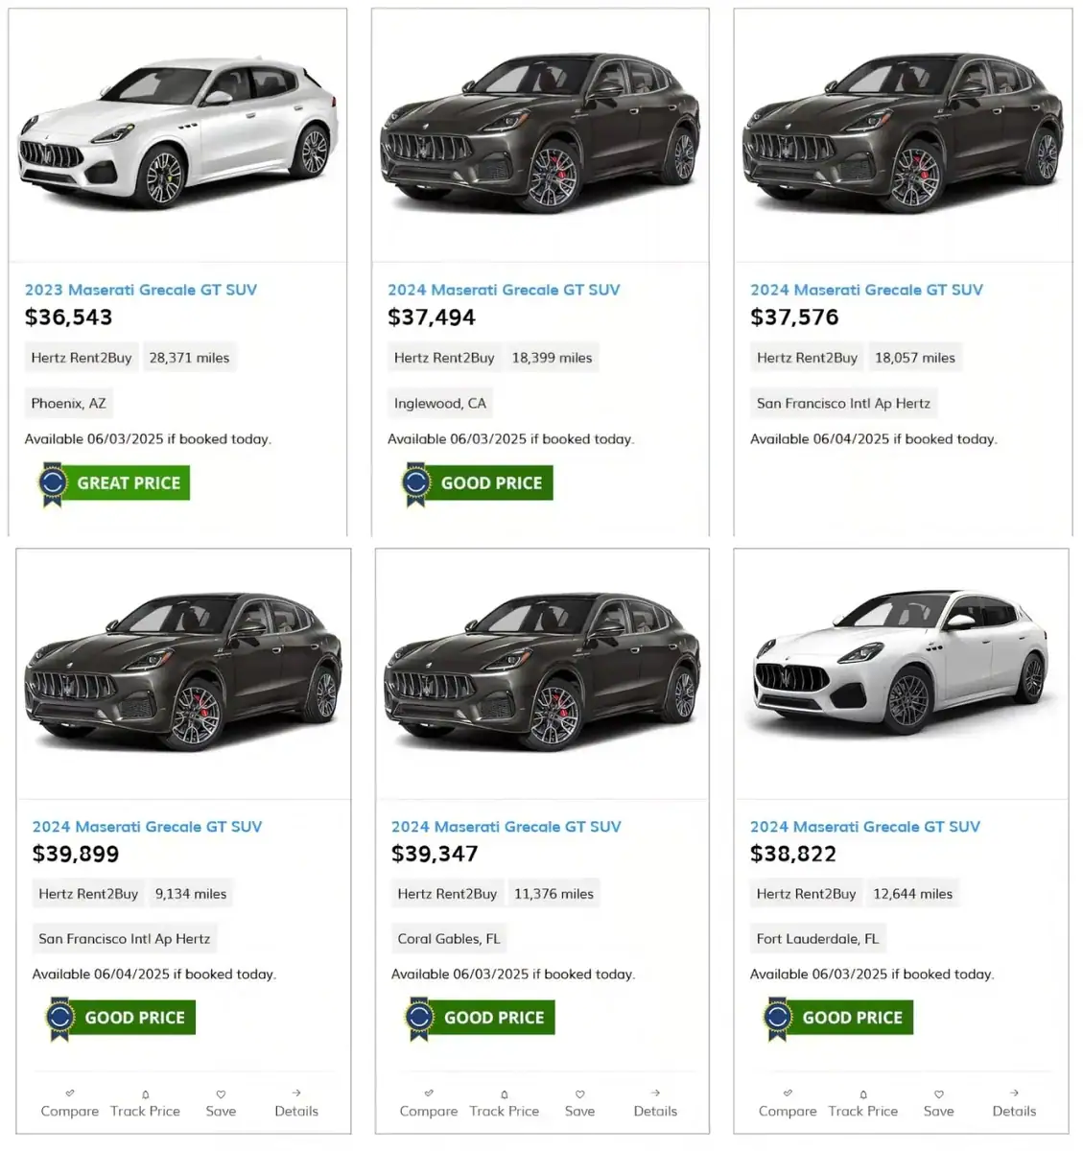Save the $39,899 Grecale with the heart icon
This screenshot has height=1151, width=1083.
click(x=221, y=1094)
